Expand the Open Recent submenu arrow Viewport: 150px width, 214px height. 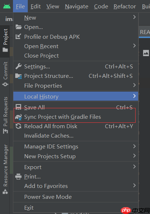(x=134, y=46)
